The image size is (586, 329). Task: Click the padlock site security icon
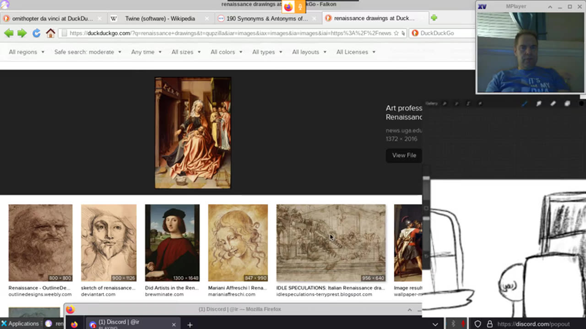coord(489,324)
